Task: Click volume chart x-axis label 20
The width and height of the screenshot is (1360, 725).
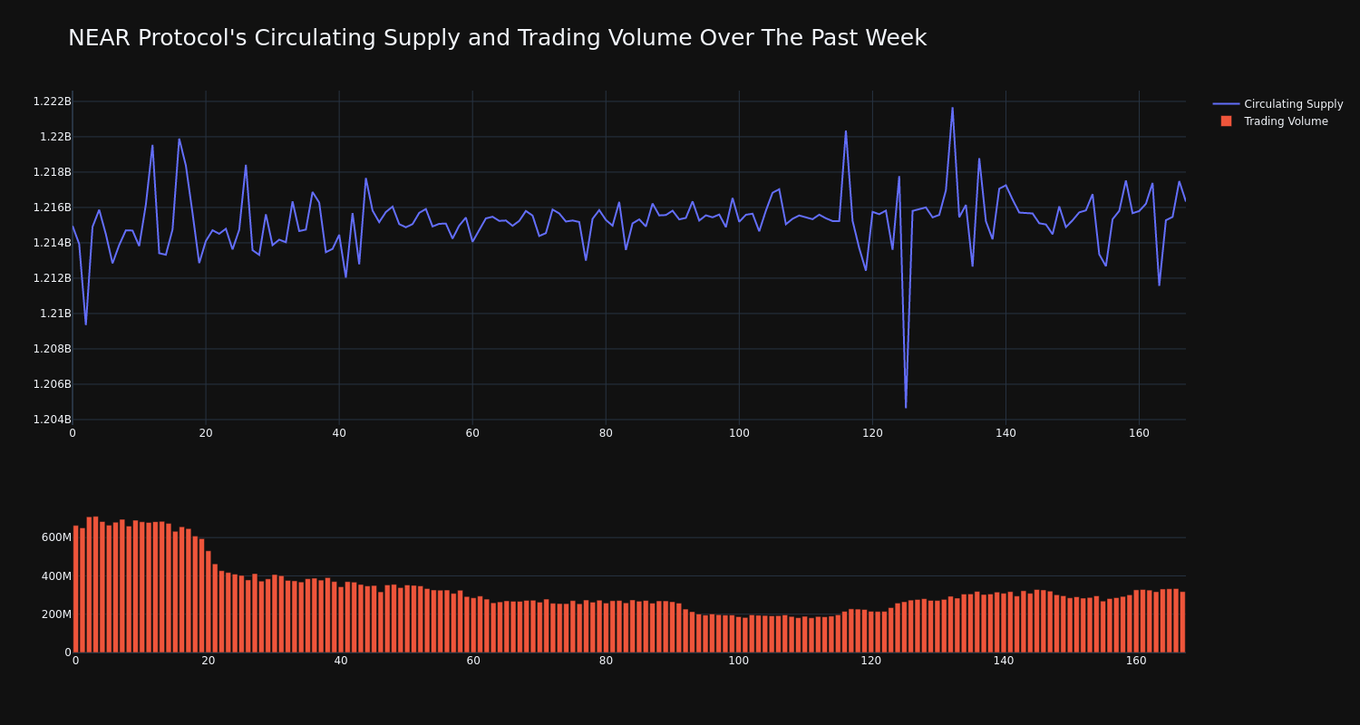Action: tap(209, 661)
